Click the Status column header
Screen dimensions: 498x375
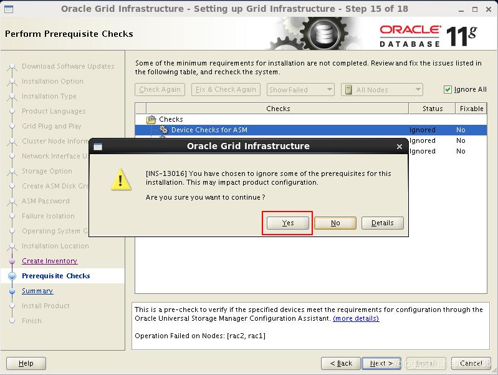tap(433, 109)
